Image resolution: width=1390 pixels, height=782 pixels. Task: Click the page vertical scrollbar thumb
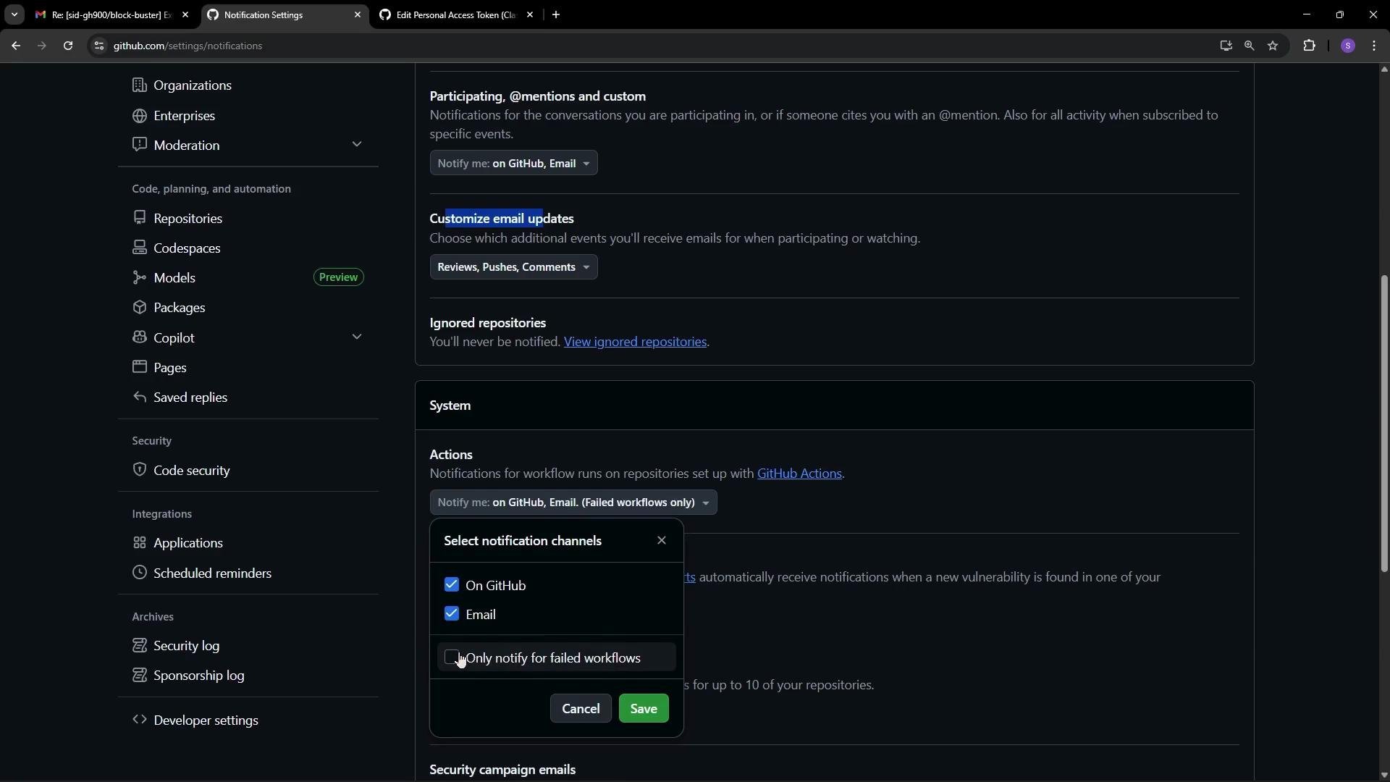coord(1383,424)
